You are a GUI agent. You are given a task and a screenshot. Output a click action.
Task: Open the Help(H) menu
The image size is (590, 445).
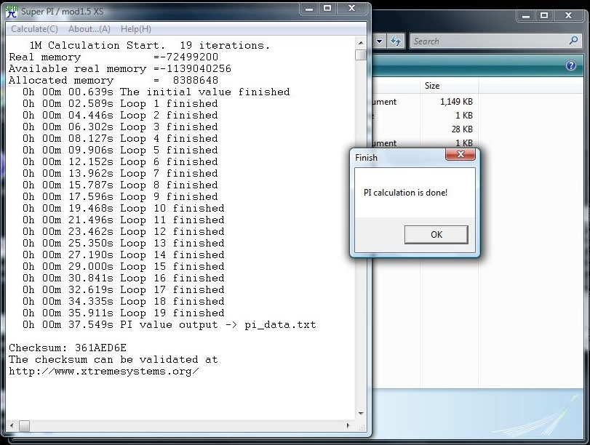135,29
